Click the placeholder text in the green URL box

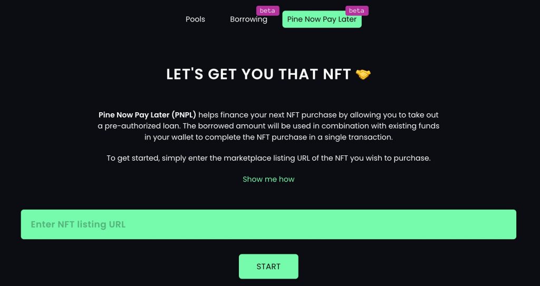click(78, 224)
